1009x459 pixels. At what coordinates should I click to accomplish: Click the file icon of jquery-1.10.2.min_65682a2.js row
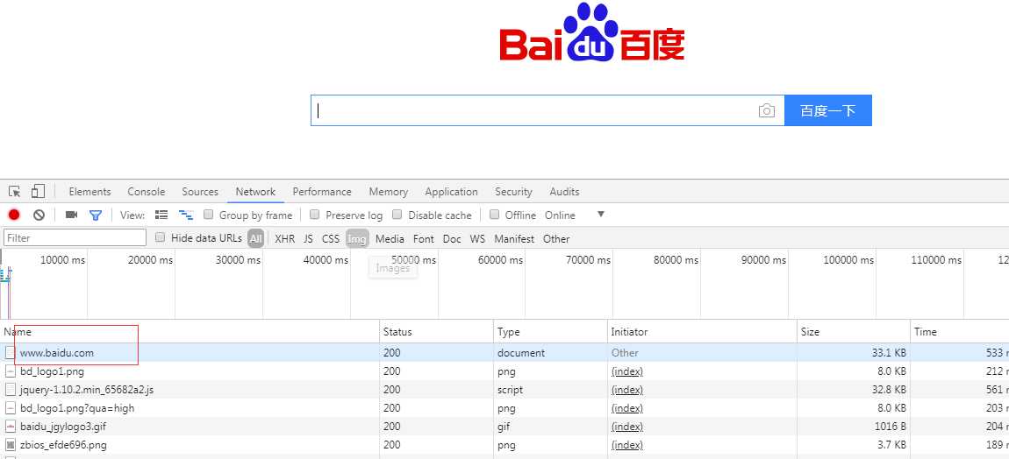(x=11, y=390)
